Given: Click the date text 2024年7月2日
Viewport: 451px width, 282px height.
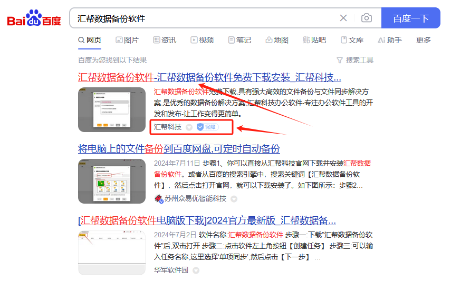Looking at the screenshot, I should pyautogui.click(x=175, y=235).
